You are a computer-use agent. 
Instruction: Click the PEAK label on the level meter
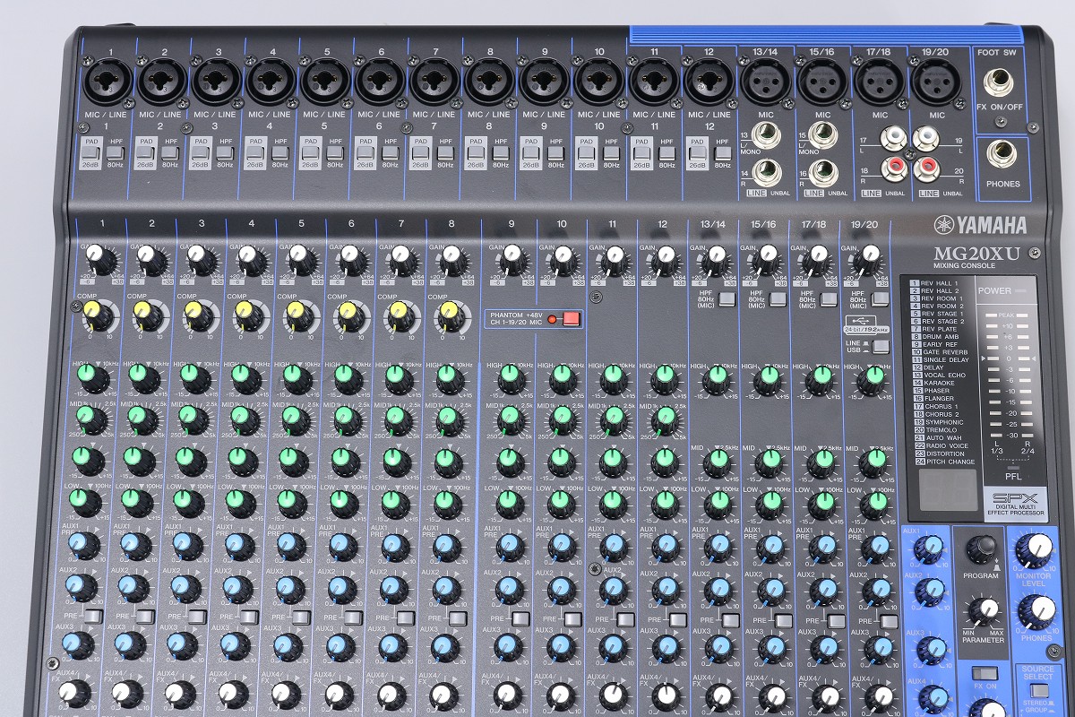click(x=1008, y=315)
